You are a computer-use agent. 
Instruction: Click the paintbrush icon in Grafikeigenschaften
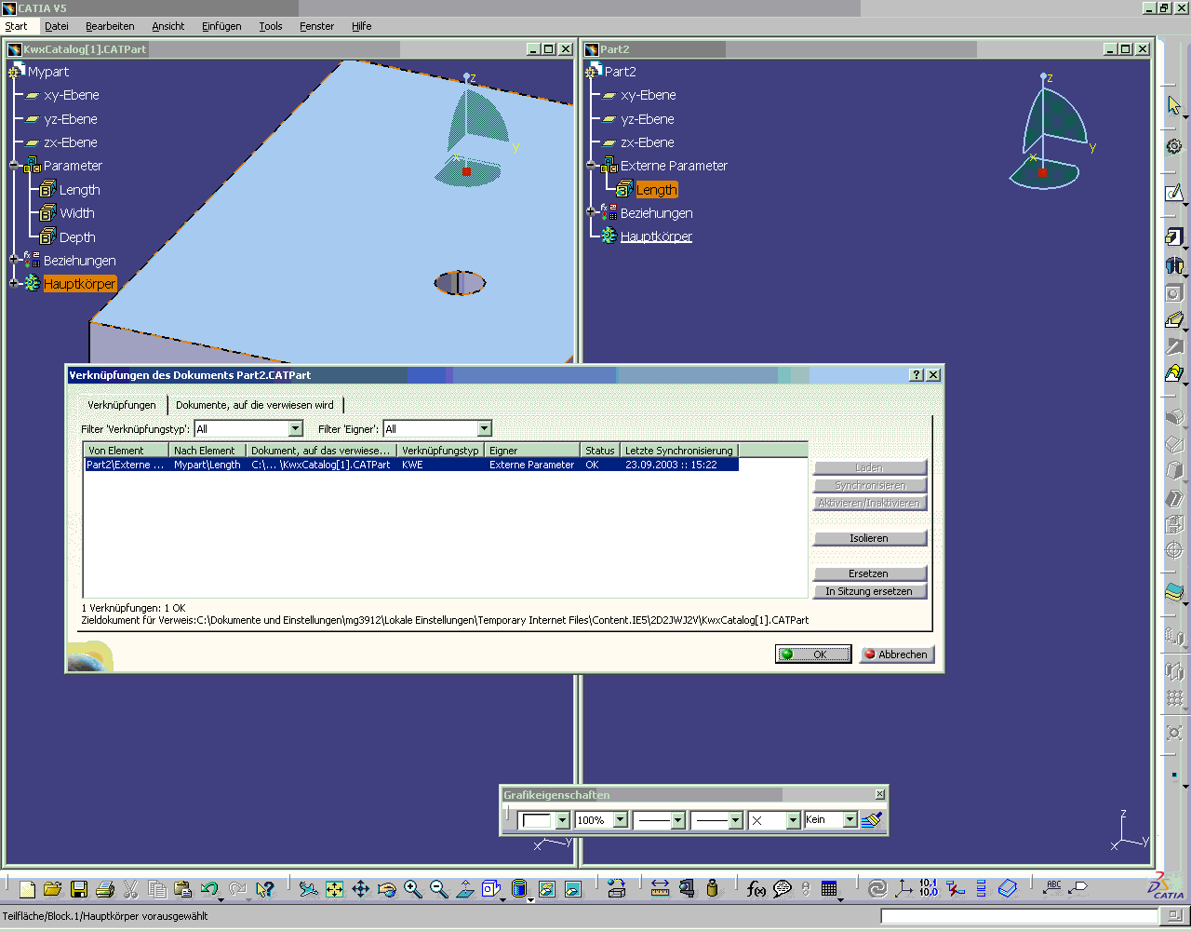[x=871, y=820]
